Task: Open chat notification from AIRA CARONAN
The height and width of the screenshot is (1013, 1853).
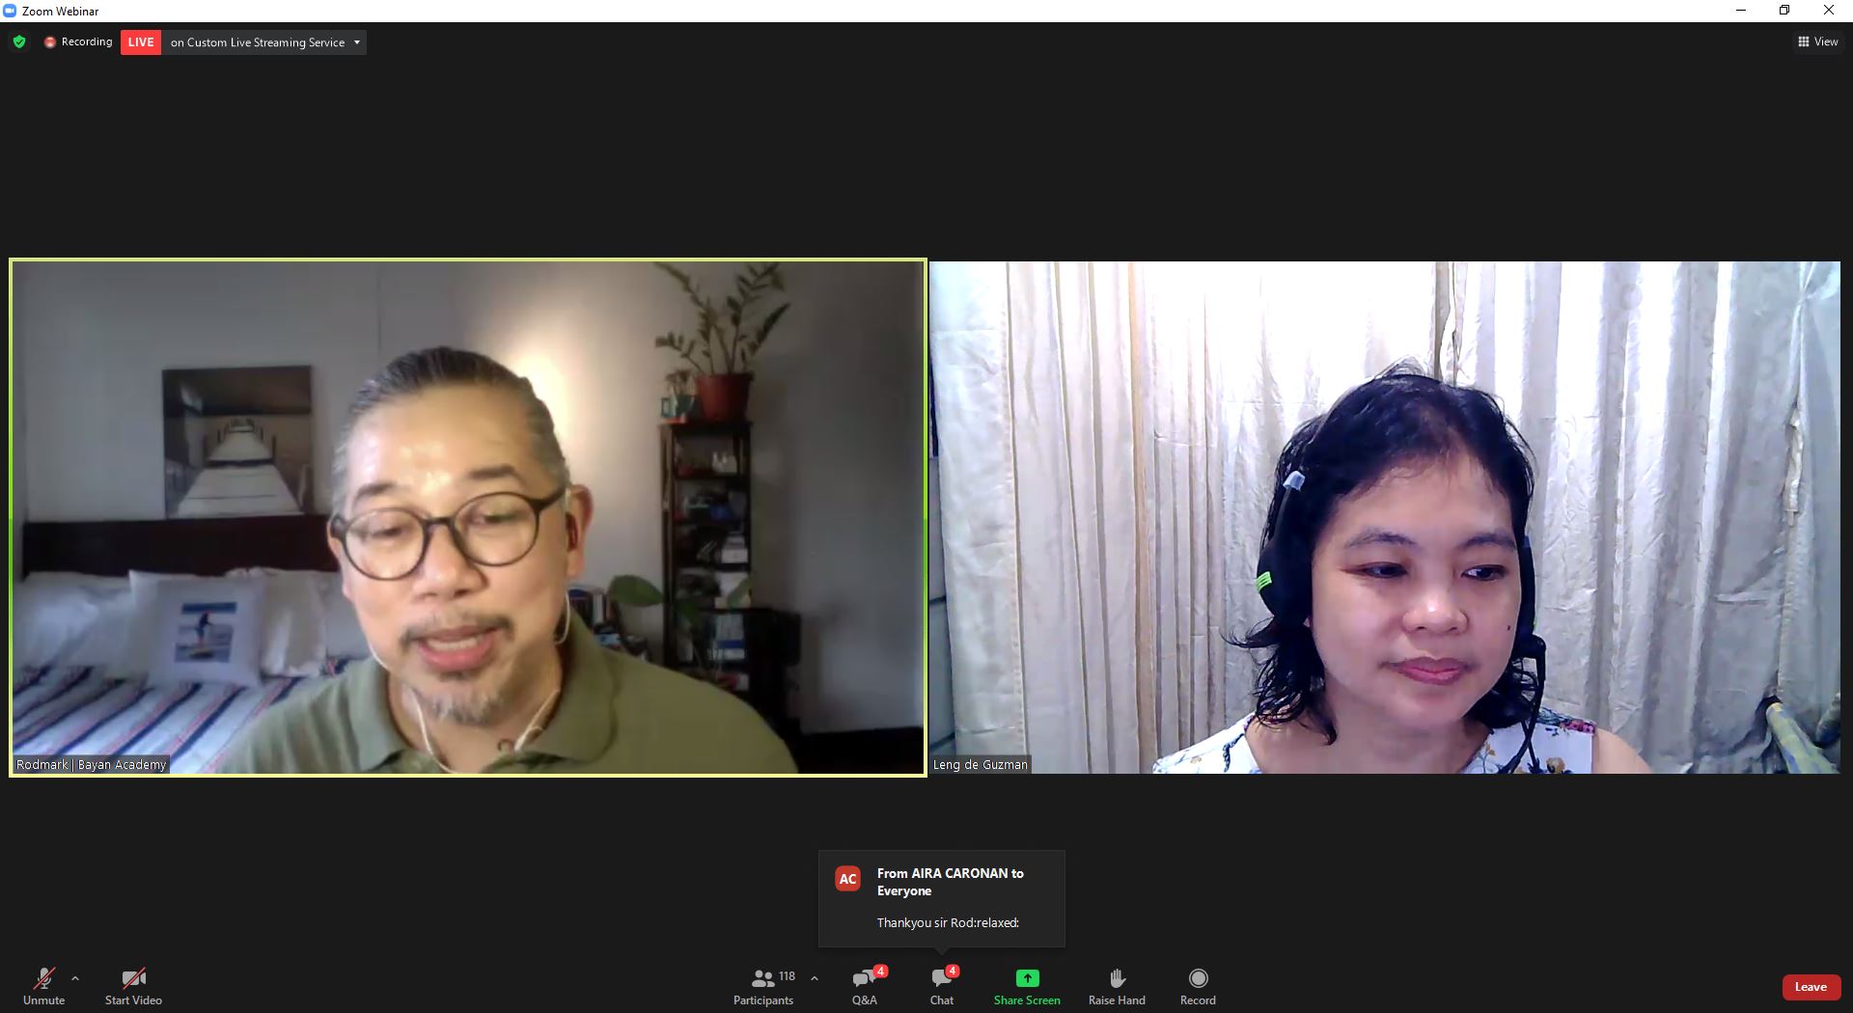Action: coord(942,898)
